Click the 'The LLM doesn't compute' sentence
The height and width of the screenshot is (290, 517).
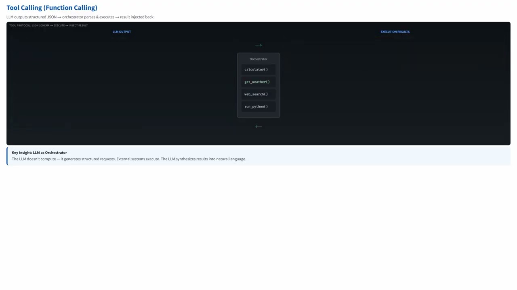click(129, 159)
